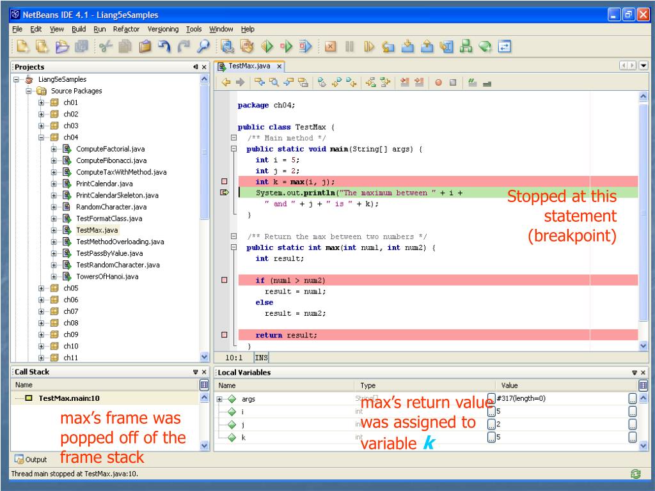This screenshot has width=655, height=491.
Task: Click the editor Back arrow icon
Action: (226, 82)
